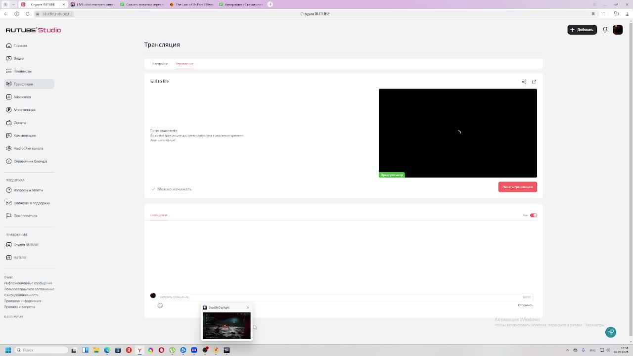Screen dimensions: 633x356
Task: Select the Трансляции broadcast icon
Action: click(9, 84)
